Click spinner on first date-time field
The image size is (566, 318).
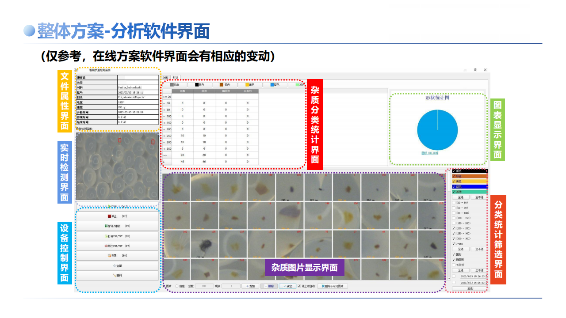click(486, 276)
